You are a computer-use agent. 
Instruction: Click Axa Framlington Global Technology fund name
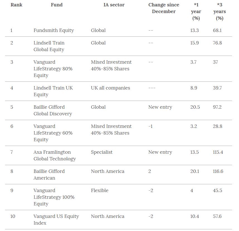pos(55,155)
